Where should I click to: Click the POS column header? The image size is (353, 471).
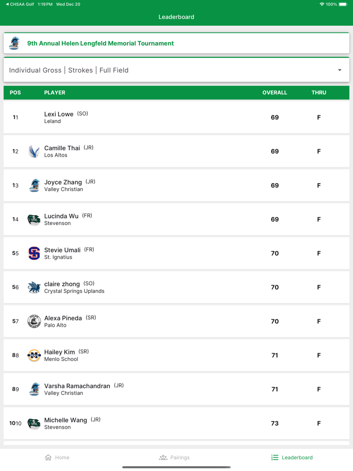[x=16, y=92]
